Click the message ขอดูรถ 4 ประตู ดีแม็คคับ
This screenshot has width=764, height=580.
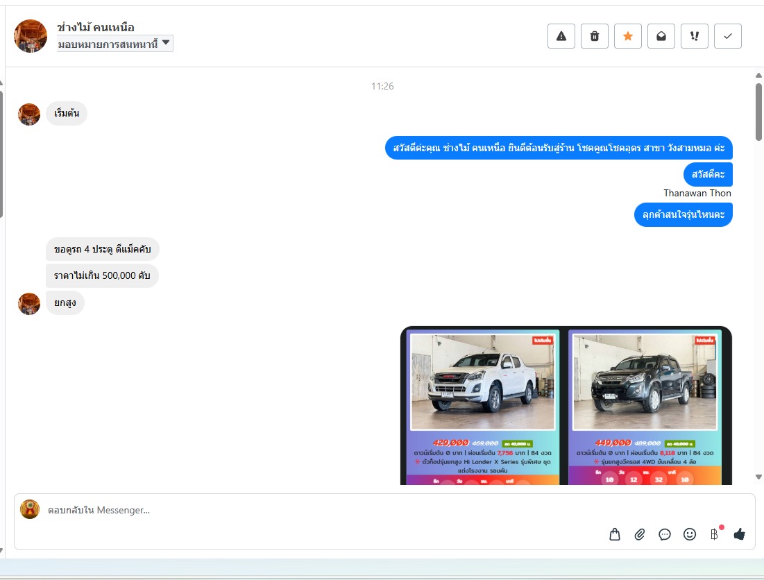point(103,249)
